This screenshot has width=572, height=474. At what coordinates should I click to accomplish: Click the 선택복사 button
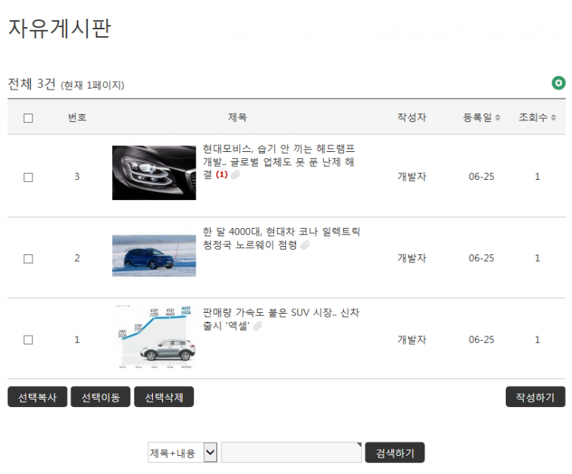38,397
